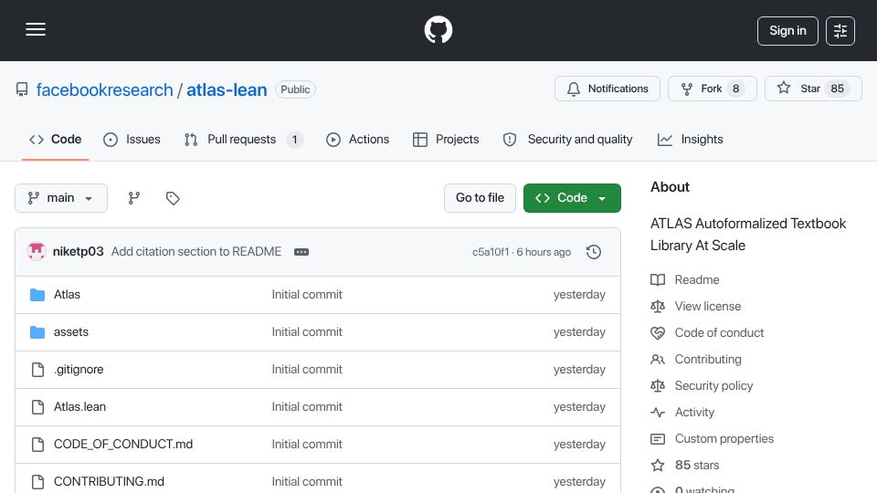Click the assets folder icon
The height and width of the screenshot is (493, 877).
point(37,332)
